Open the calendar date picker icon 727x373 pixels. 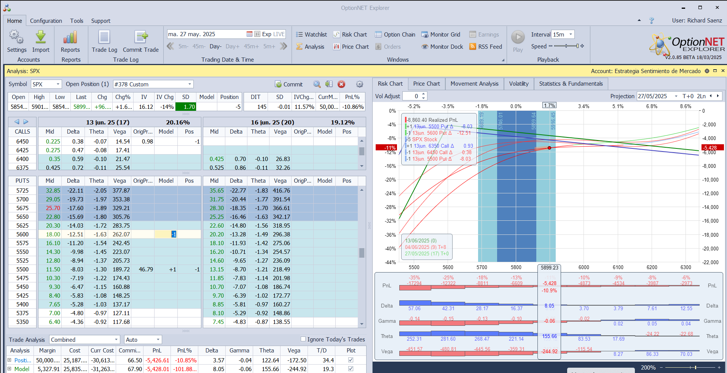point(249,34)
